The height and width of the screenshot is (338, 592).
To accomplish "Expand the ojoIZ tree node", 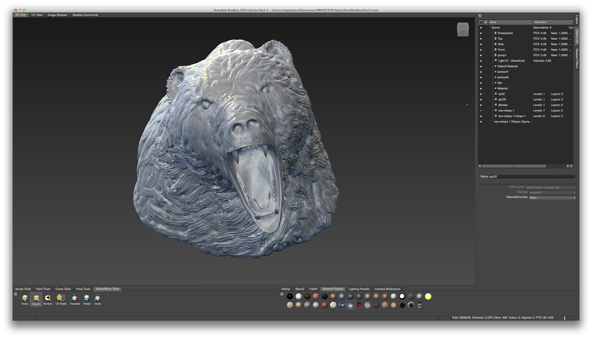I will (x=493, y=94).
